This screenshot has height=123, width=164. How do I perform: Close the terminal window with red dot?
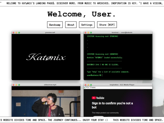pos(85,32)
